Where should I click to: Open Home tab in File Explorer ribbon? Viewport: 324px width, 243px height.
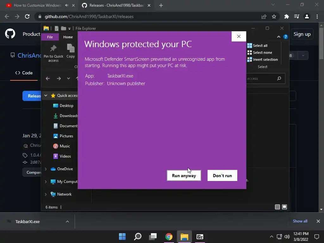(68, 37)
